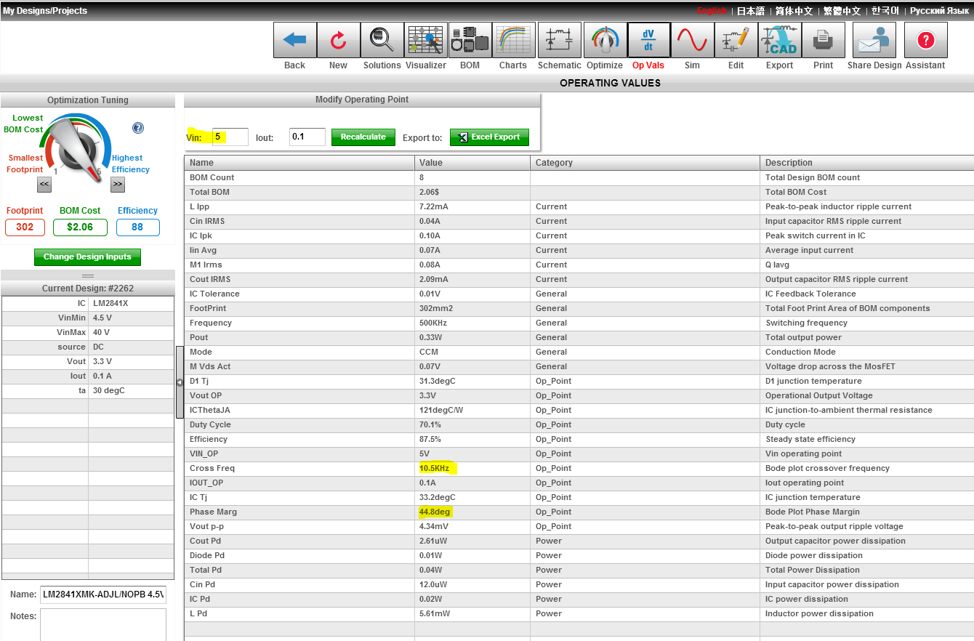Open the BOM components icon

[x=470, y=40]
